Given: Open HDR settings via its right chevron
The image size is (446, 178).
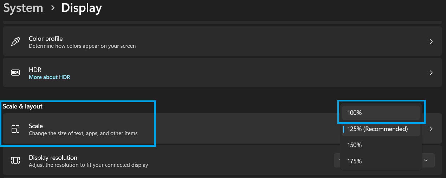Looking at the screenshot, I should coord(431,73).
